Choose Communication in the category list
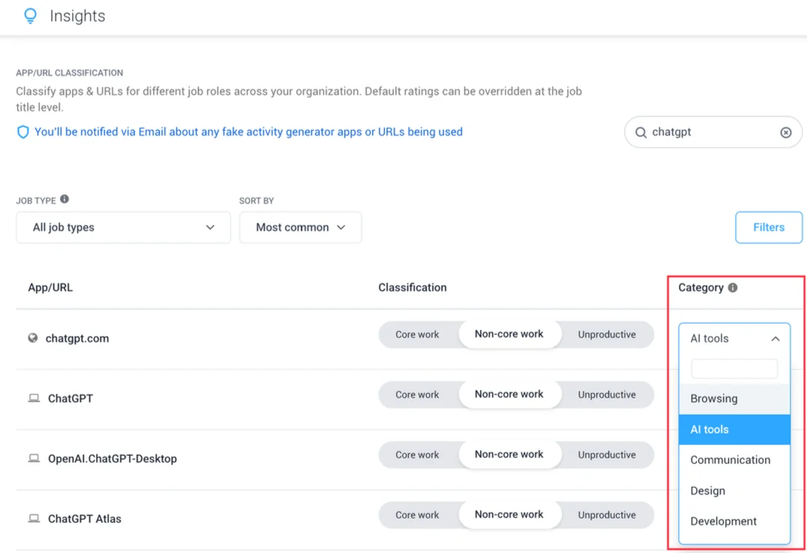Image resolution: width=807 pixels, height=553 pixels. [x=730, y=460]
